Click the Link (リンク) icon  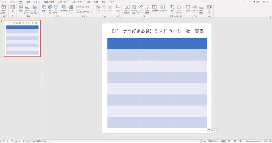[x=104, y=7]
